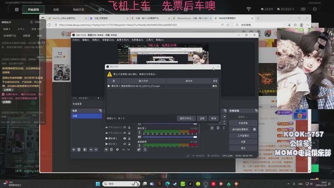334x188 pixels.
Task: Click 开始录制 to start recording
Action: tap(243, 123)
